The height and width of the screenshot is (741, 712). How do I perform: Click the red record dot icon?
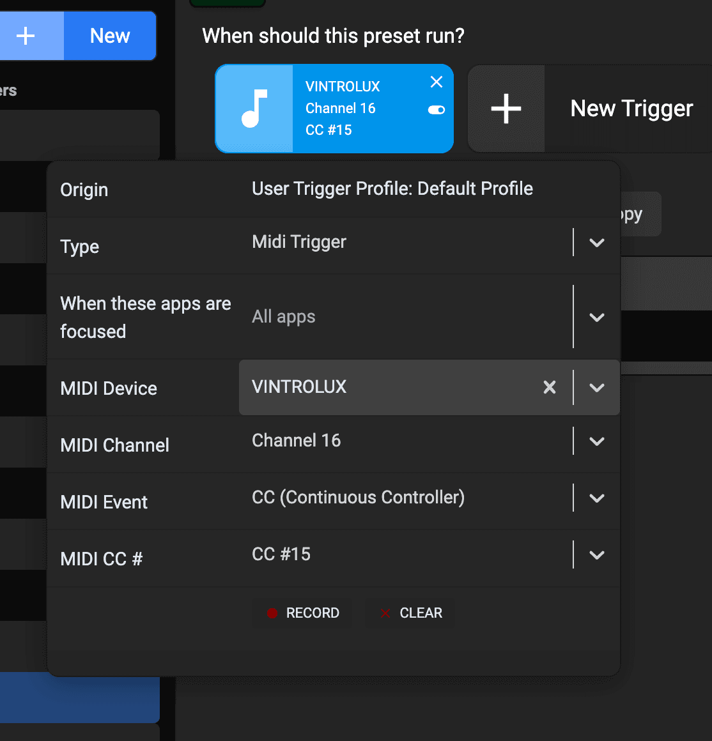(274, 613)
